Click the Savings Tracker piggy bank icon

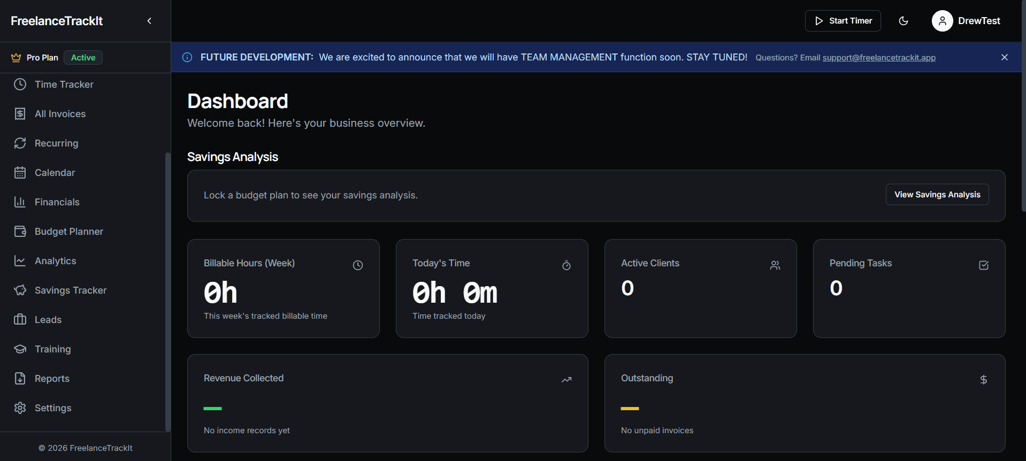pos(20,290)
